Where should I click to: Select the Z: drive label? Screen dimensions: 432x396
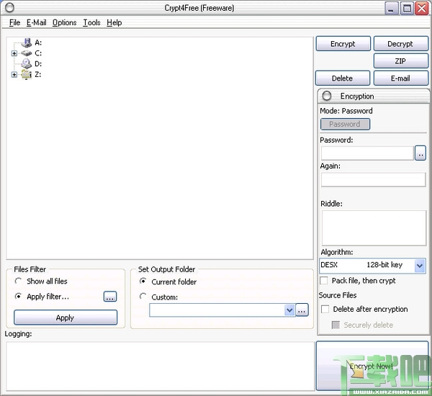point(37,74)
